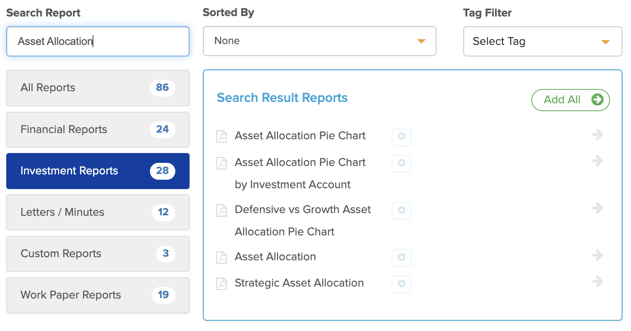Open the Select Tag filter dropdown
The image size is (631, 331).
tap(542, 41)
